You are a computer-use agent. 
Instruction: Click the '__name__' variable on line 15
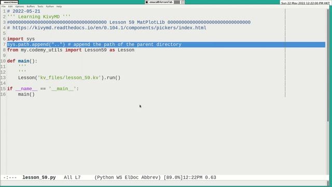[x=26, y=89]
